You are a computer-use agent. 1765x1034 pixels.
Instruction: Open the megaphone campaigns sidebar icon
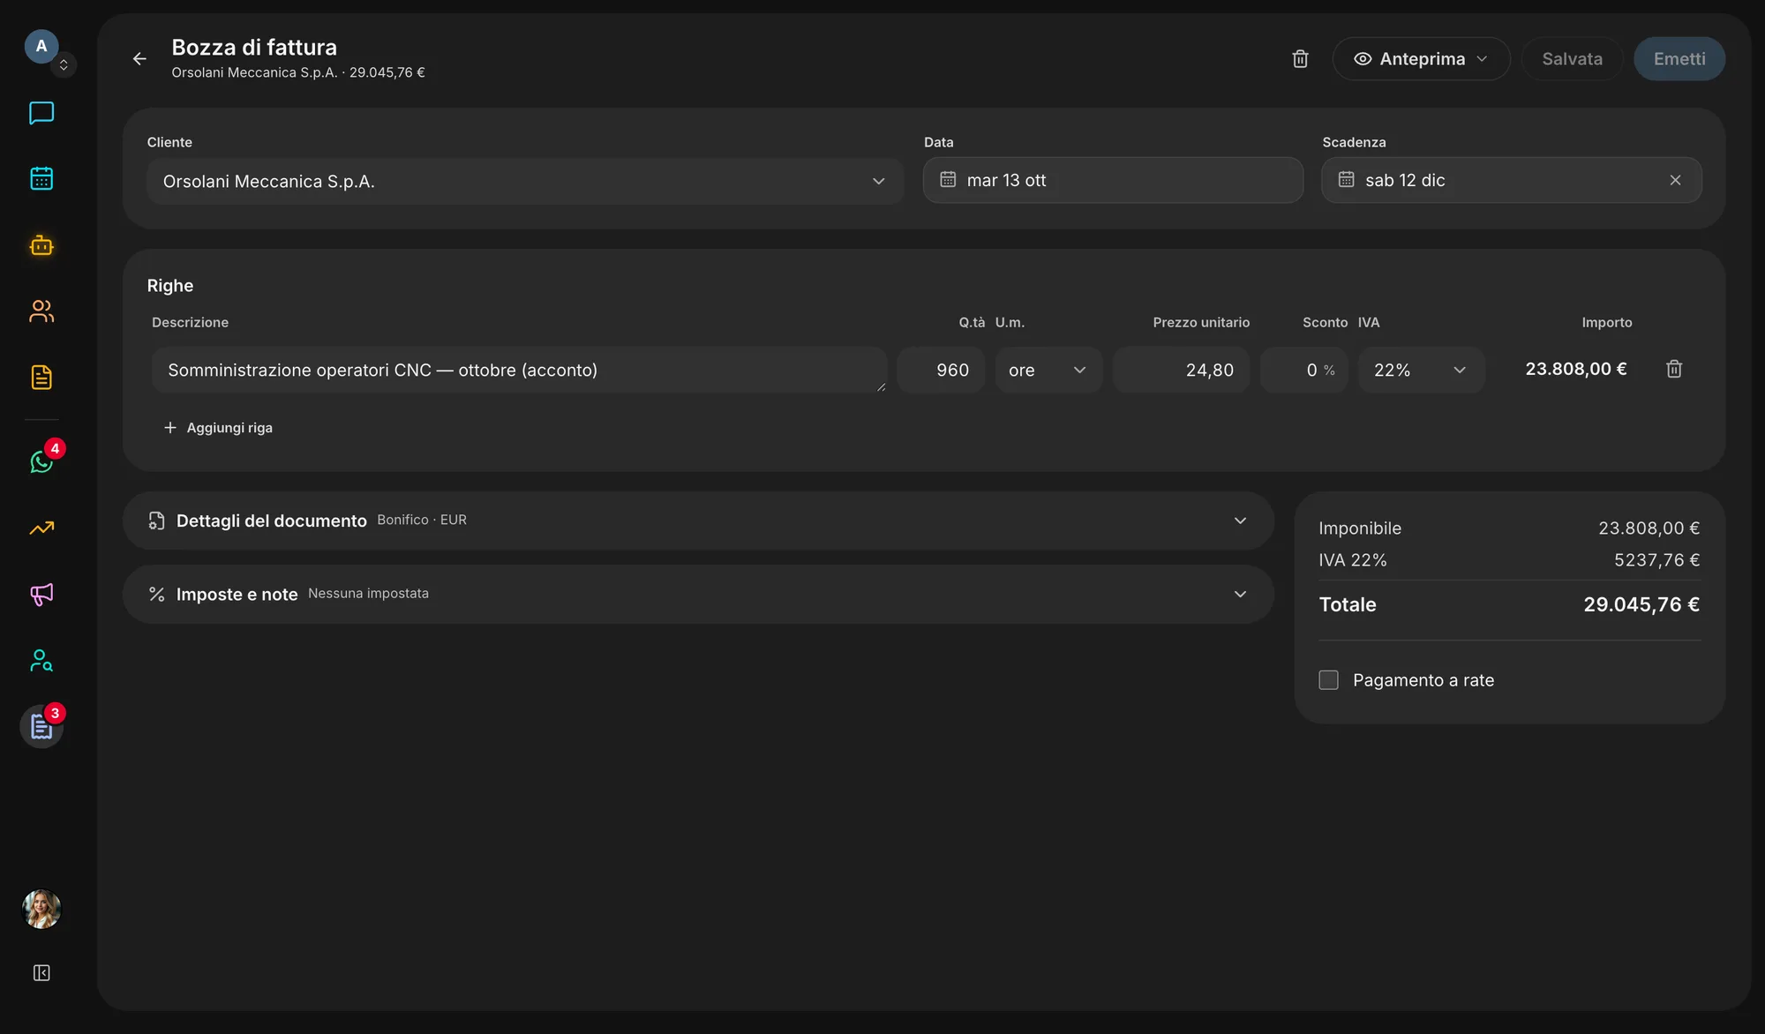pyautogui.click(x=41, y=595)
